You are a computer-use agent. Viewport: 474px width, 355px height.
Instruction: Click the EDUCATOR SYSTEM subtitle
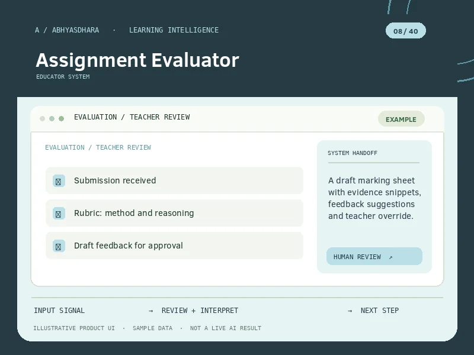pos(63,77)
